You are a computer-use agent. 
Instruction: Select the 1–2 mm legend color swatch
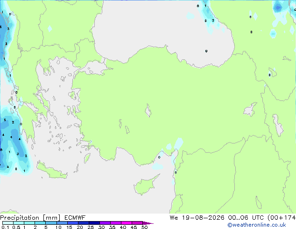29,223
